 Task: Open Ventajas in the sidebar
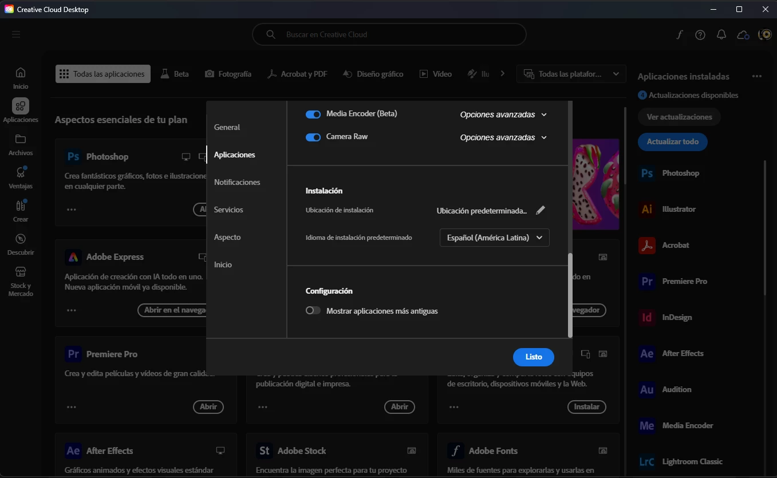click(x=21, y=178)
